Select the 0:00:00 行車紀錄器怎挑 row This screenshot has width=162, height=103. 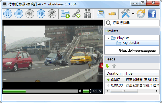(132, 85)
